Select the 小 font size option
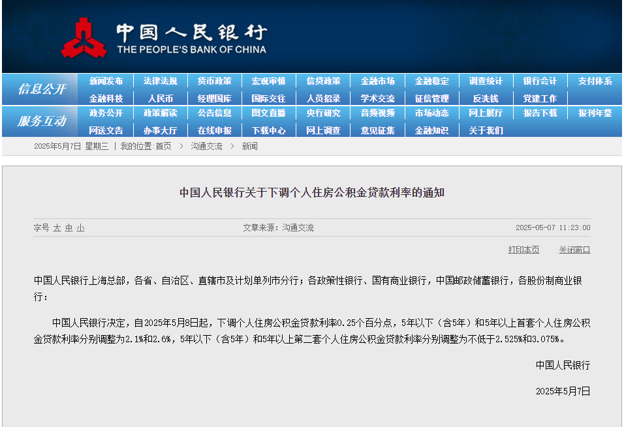The image size is (624, 427). [80, 227]
